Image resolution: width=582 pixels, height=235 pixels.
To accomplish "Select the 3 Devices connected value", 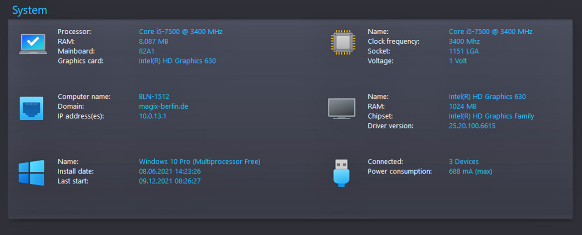I will [464, 161].
